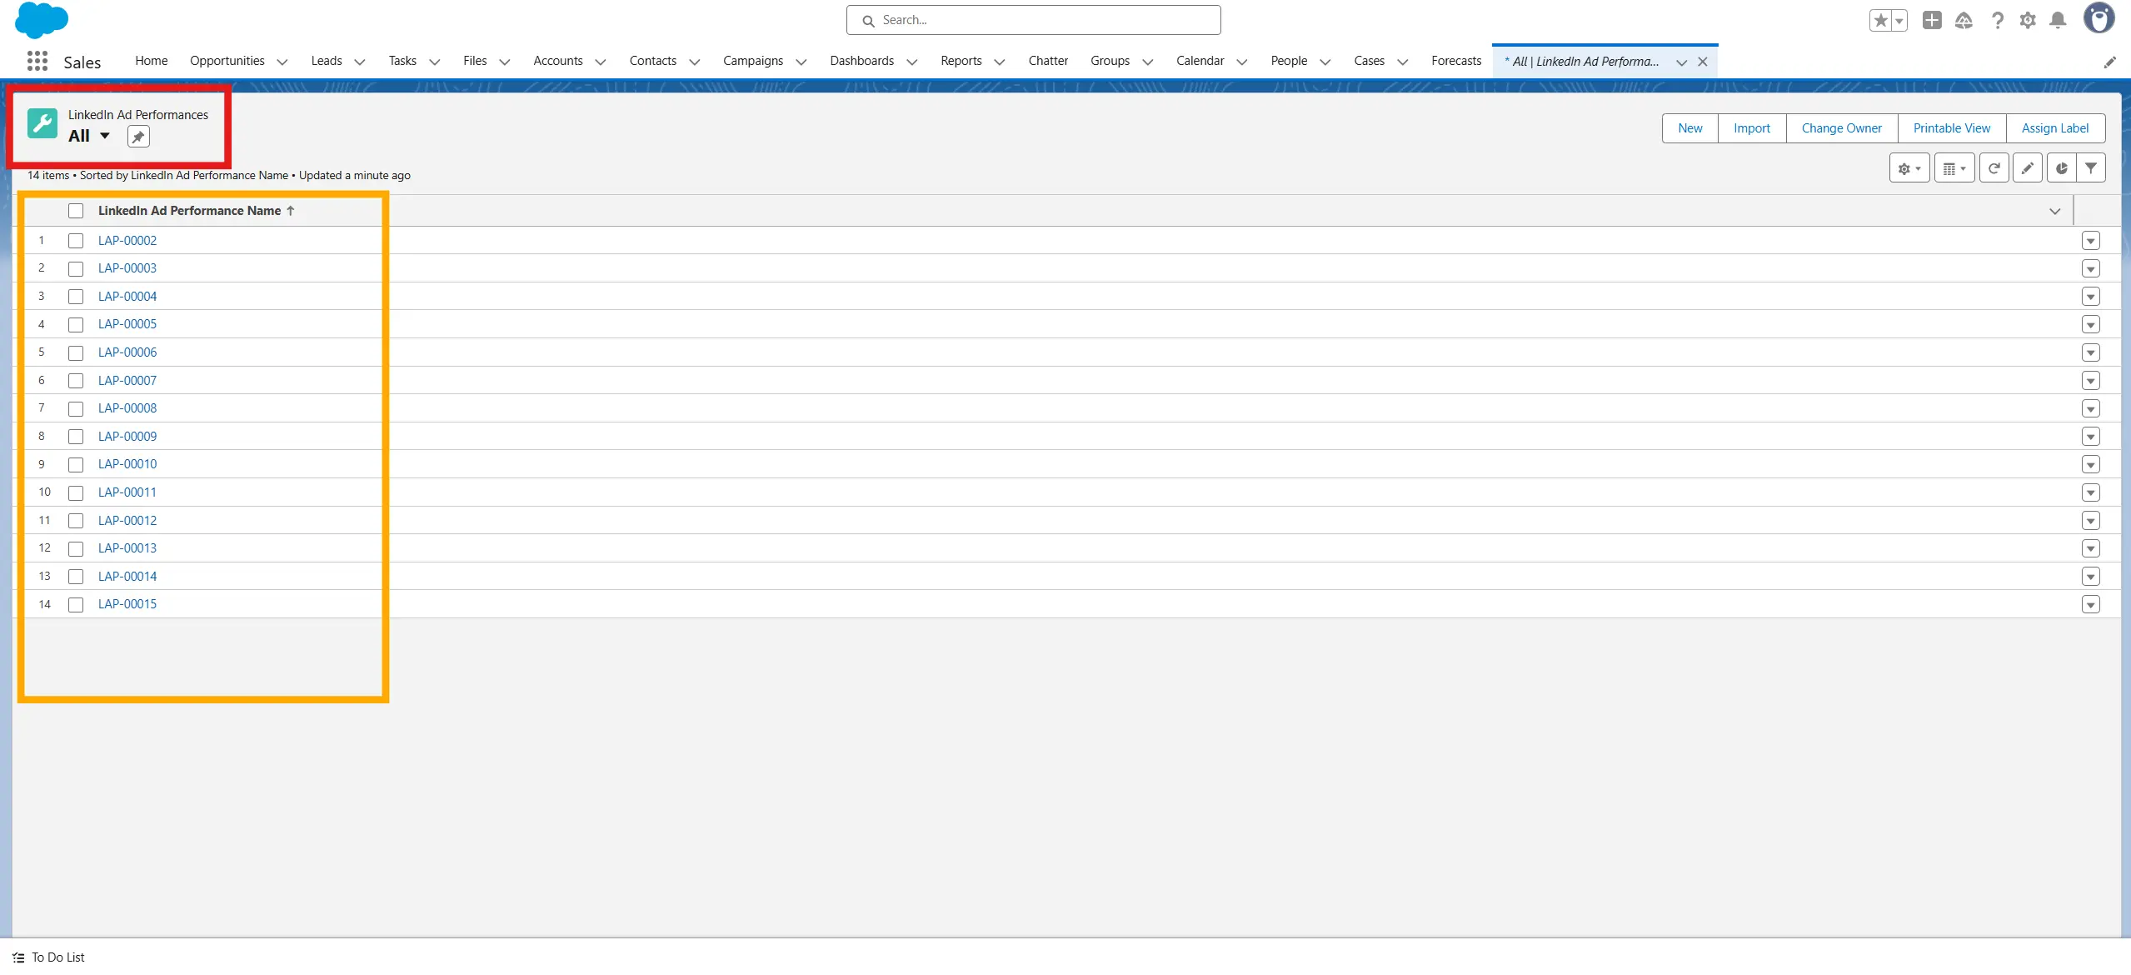This screenshot has width=2131, height=975.
Task: Select the checkbox for LAP-00005
Action: point(76,325)
